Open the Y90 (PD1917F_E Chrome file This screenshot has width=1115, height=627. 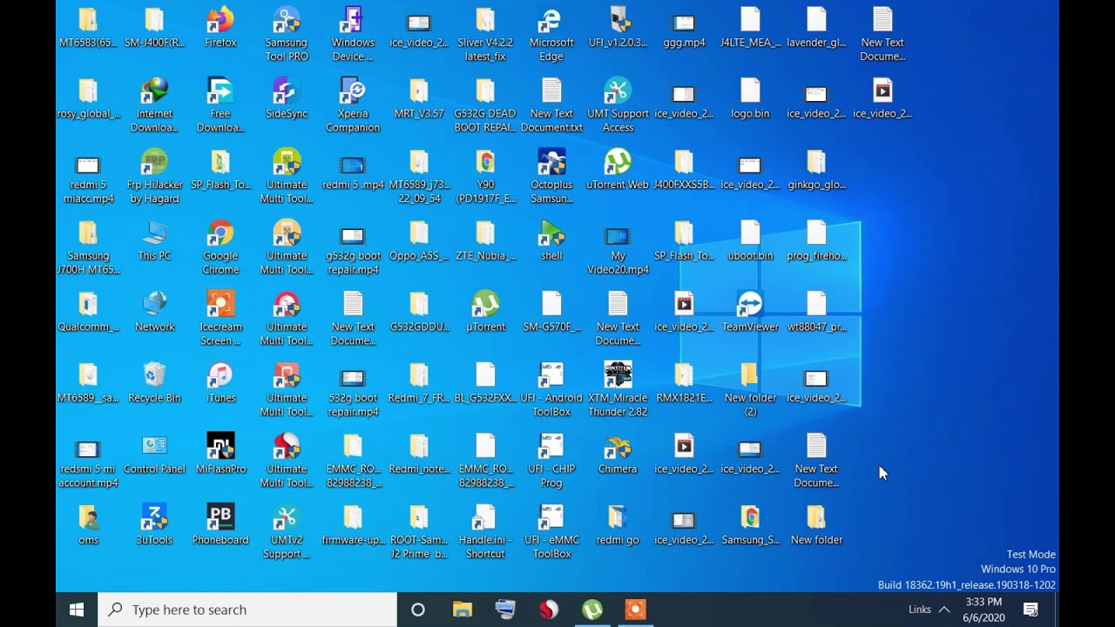[x=485, y=177]
